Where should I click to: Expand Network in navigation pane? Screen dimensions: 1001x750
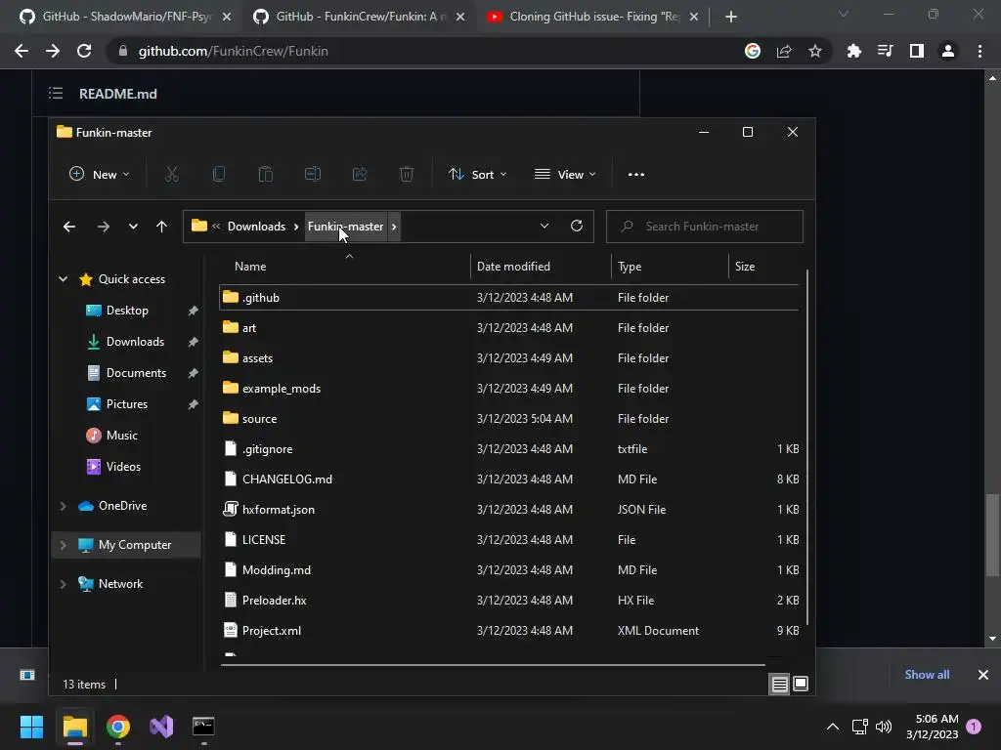click(x=64, y=584)
